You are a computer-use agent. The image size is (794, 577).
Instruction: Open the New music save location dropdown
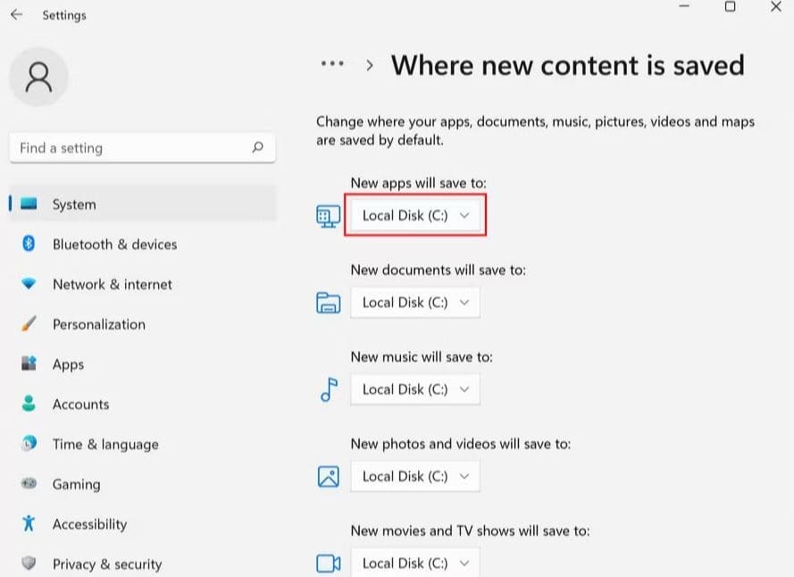click(x=415, y=389)
